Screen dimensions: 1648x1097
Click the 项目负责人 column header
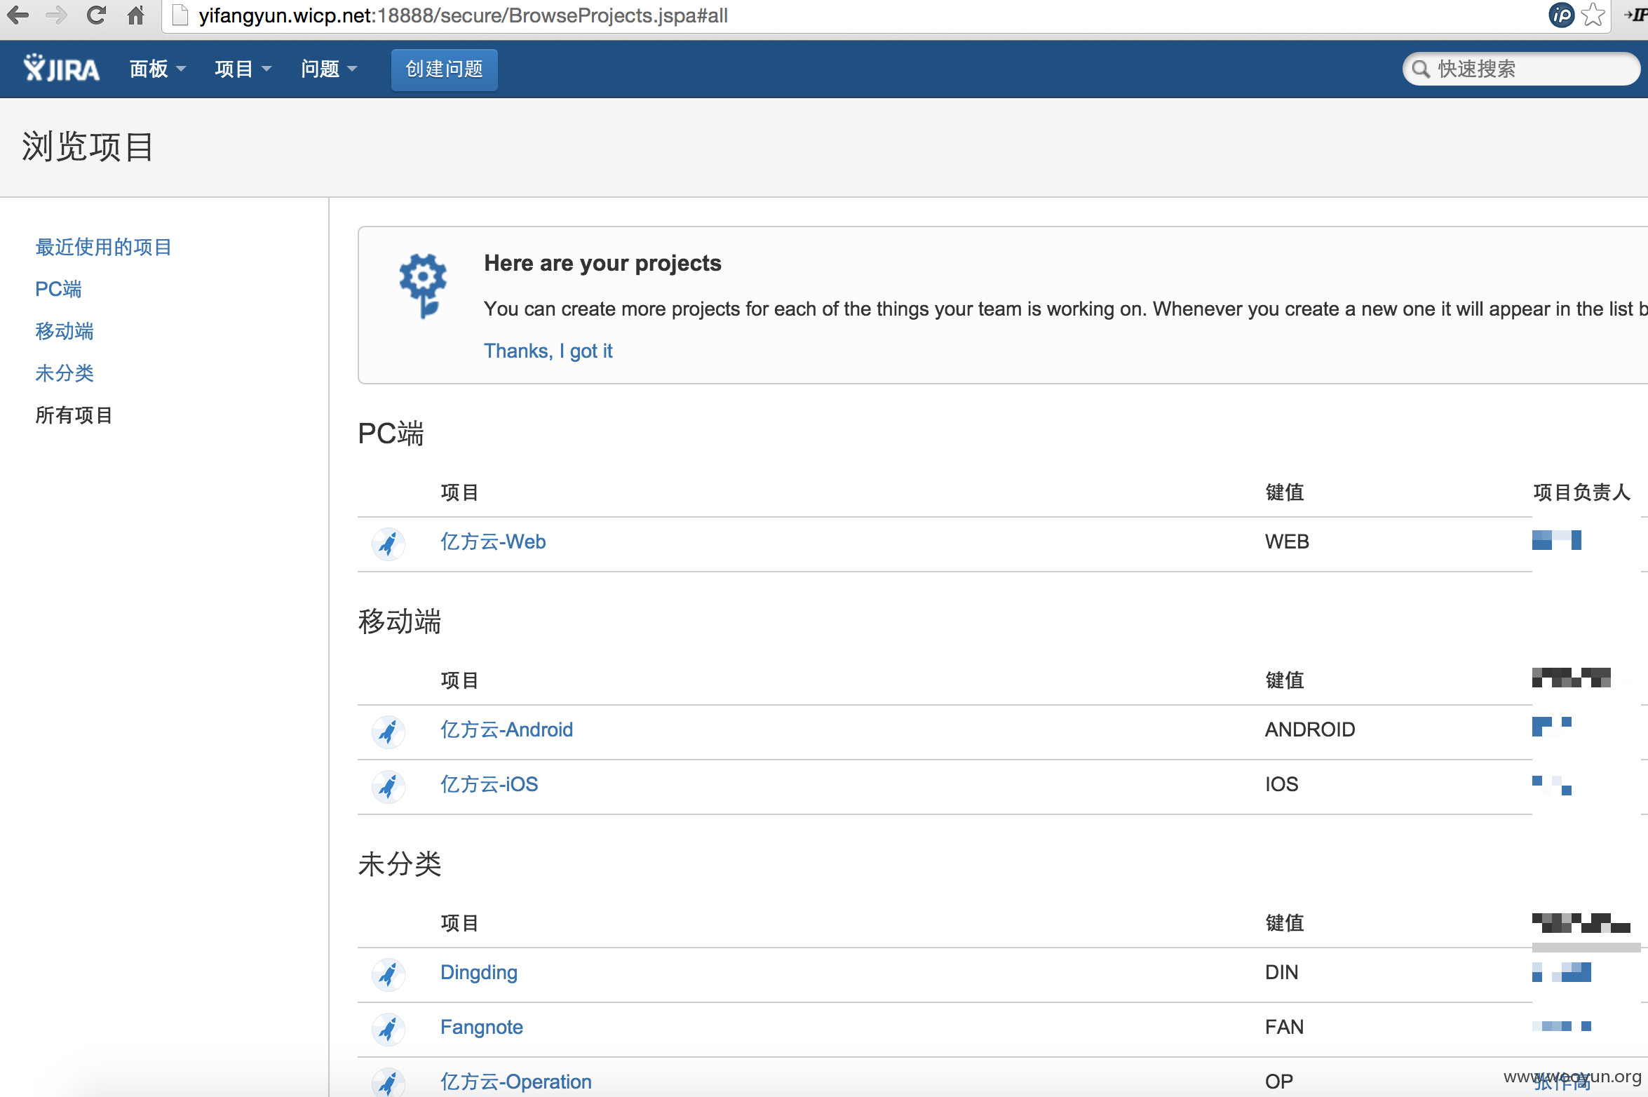[1581, 492]
